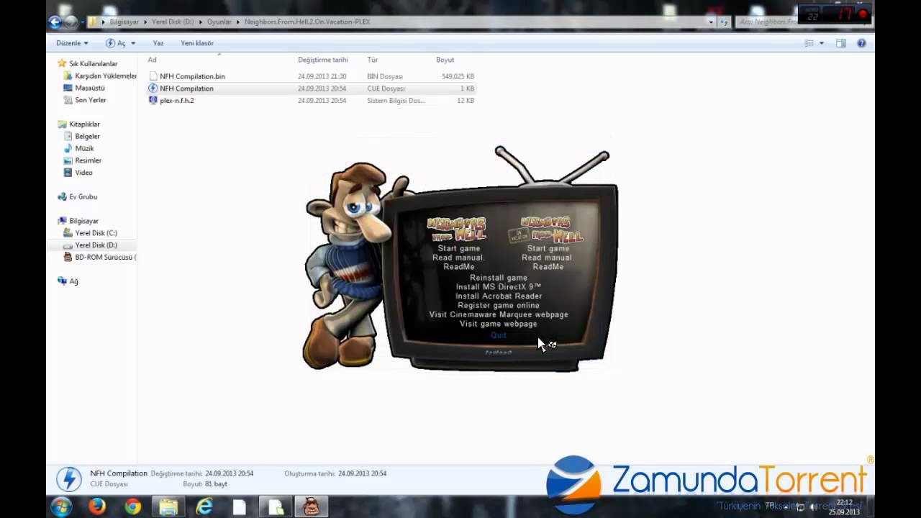Open Karşıdan Yüklemeler in the sidebar
Image resolution: width=921 pixels, height=518 pixels.
point(105,76)
